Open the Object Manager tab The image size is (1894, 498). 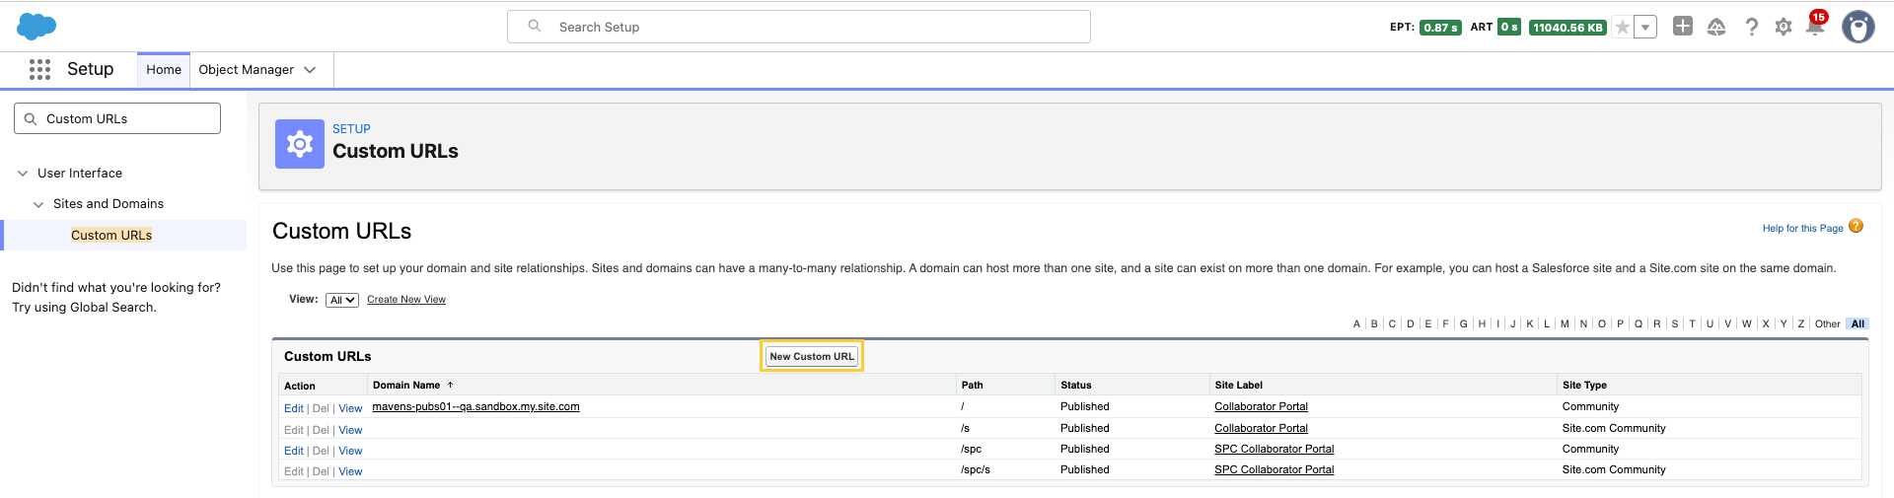coord(247,69)
